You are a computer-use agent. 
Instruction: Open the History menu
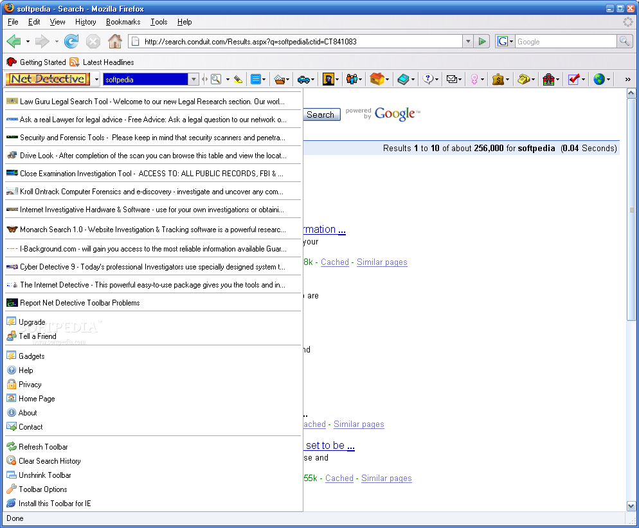coord(85,22)
